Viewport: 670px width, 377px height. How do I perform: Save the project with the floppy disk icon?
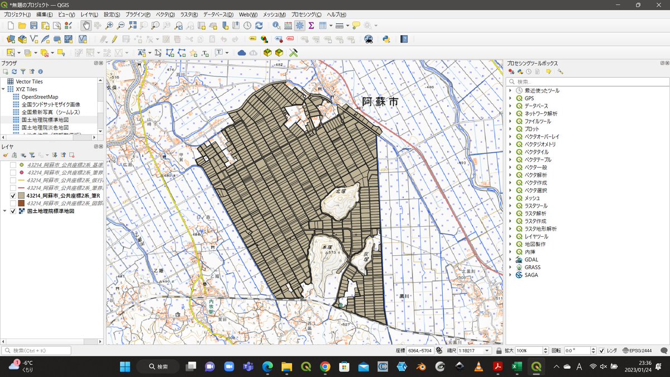[33, 26]
